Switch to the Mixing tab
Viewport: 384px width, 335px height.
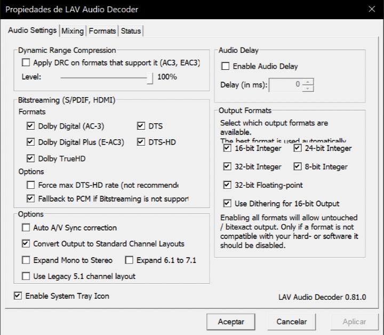[x=73, y=31]
